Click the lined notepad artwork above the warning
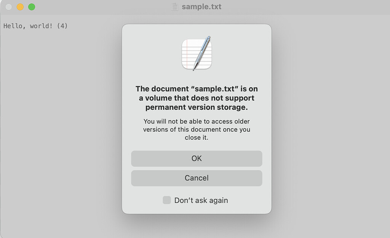Viewport: 390px width, 238px height. pos(196,53)
